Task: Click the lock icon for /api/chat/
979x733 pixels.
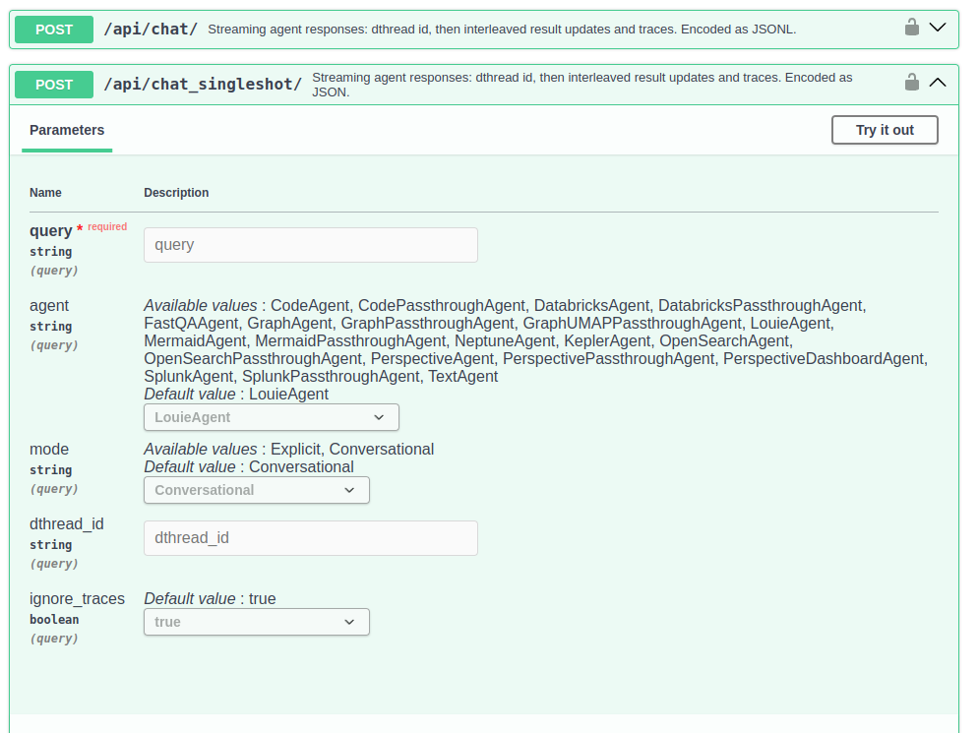Action: tap(911, 27)
